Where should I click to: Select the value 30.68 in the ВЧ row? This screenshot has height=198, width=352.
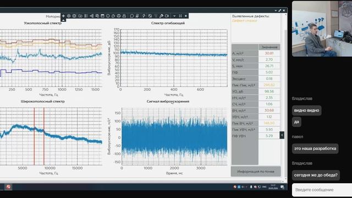coord(269,111)
